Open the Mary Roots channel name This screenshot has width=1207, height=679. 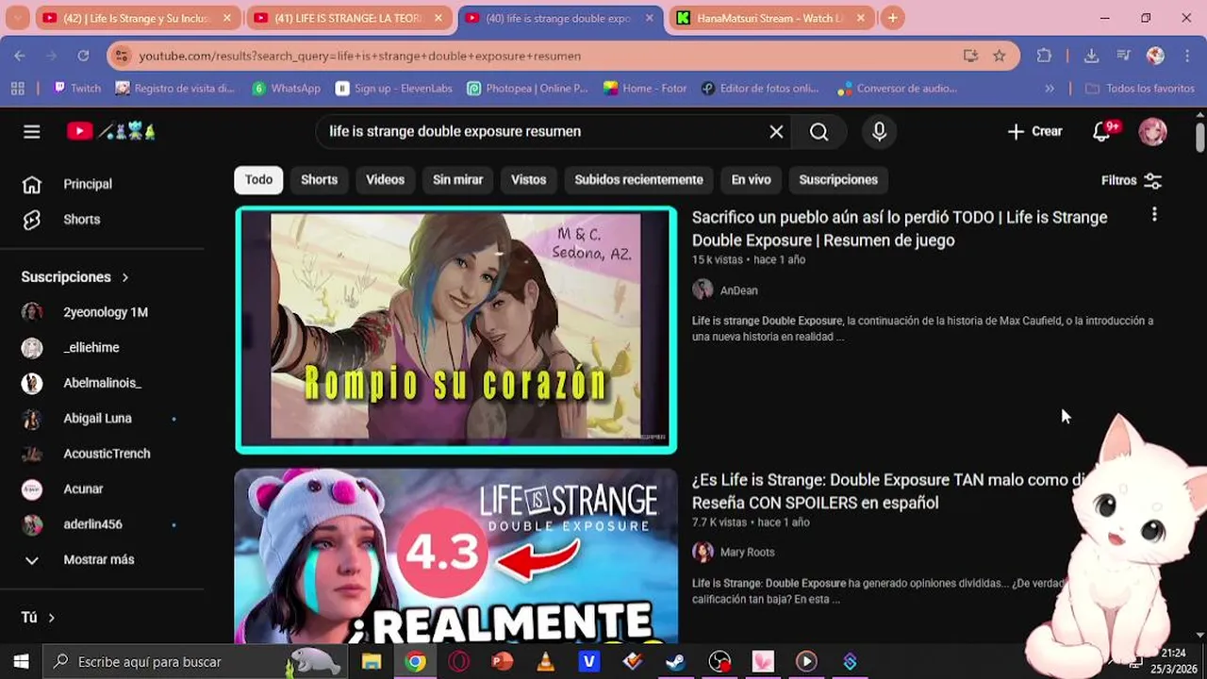[747, 552]
